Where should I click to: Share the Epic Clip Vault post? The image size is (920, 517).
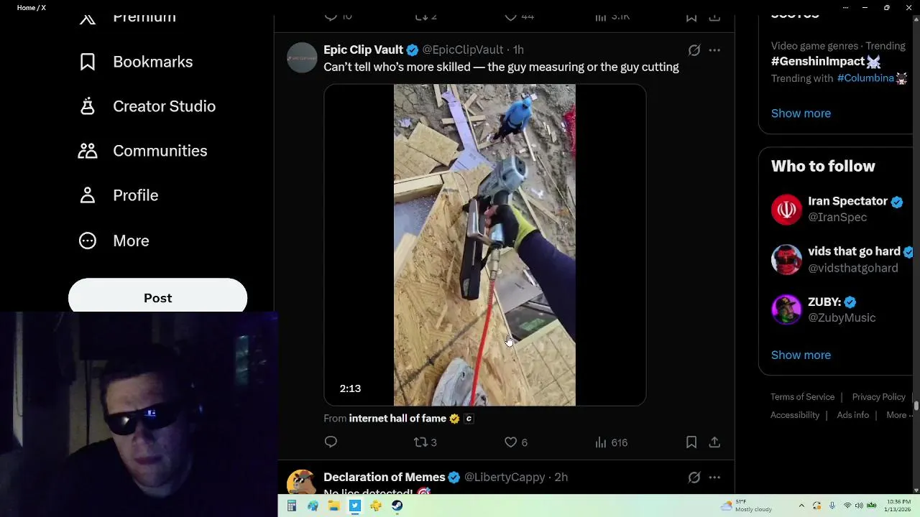coord(714,442)
